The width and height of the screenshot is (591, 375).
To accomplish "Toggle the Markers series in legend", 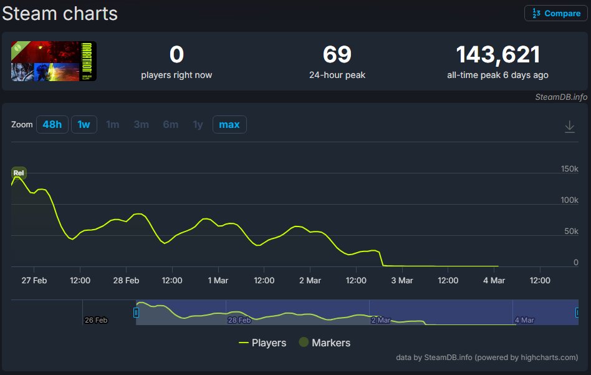I will click(x=325, y=343).
